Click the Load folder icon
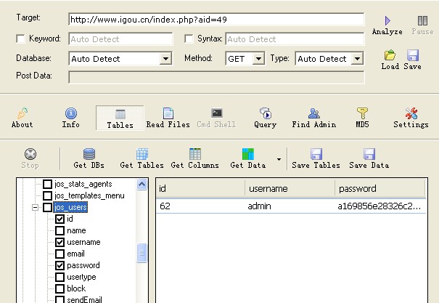The width and height of the screenshot is (439, 303). [x=390, y=55]
